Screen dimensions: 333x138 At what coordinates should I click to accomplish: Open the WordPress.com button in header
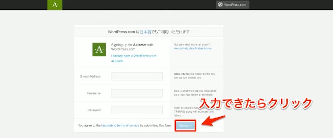tap(233, 4)
